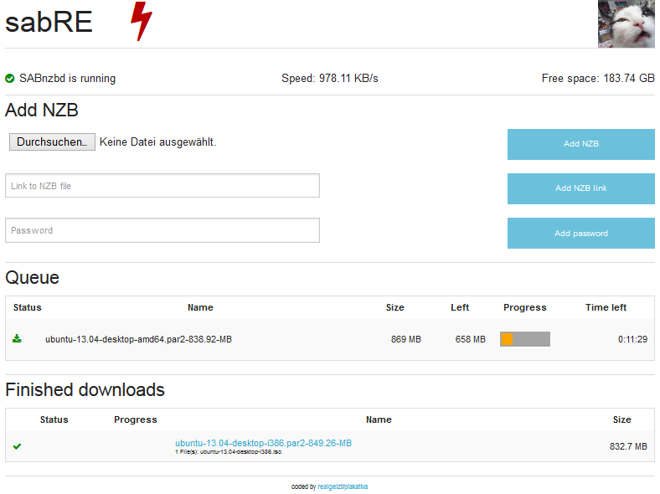The height and width of the screenshot is (494, 660).
Task: Click the '1 File(s): ubuntu-13.04-desktop-i386.iso' text
Action: 228,452
